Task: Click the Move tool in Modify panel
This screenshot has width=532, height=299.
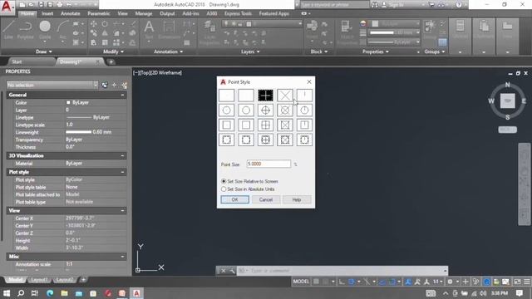Action: 94,24
